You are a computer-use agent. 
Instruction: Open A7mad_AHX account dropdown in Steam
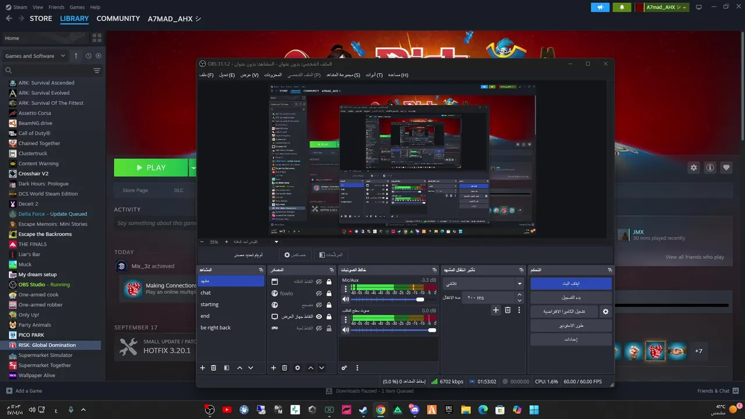(662, 7)
